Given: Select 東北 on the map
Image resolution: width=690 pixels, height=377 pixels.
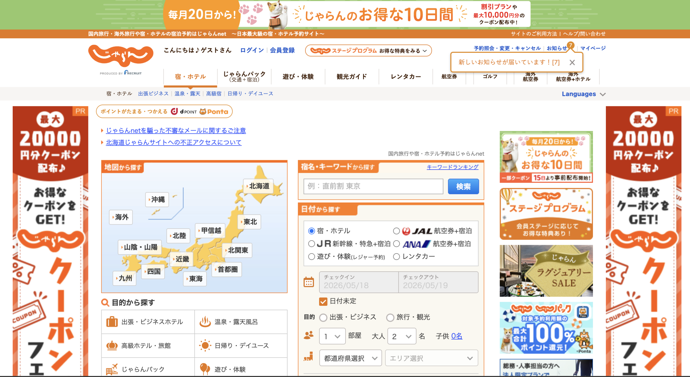Looking at the screenshot, I should point(249,222).
